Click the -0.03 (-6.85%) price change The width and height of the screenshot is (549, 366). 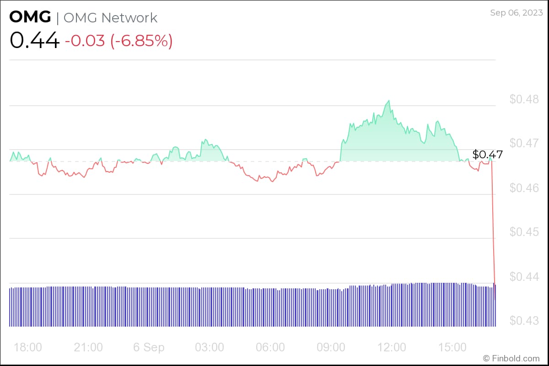tap(118, 41)
